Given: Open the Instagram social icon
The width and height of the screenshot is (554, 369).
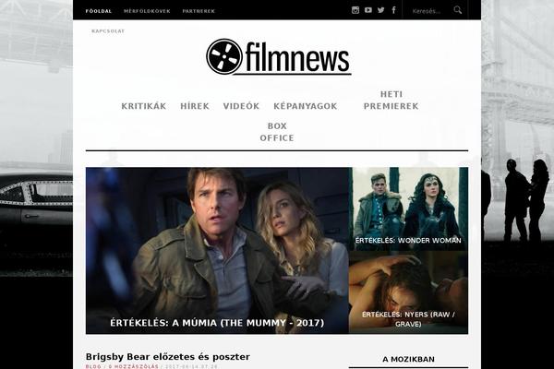Looking at the screenshot, I should 355,10.
